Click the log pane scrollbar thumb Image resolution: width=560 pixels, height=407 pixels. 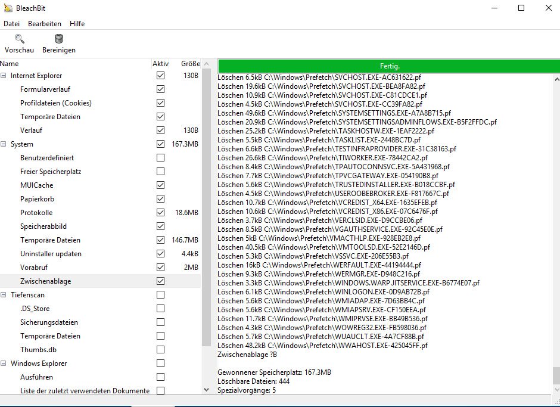pyautogui.click(x=556, y=375)
